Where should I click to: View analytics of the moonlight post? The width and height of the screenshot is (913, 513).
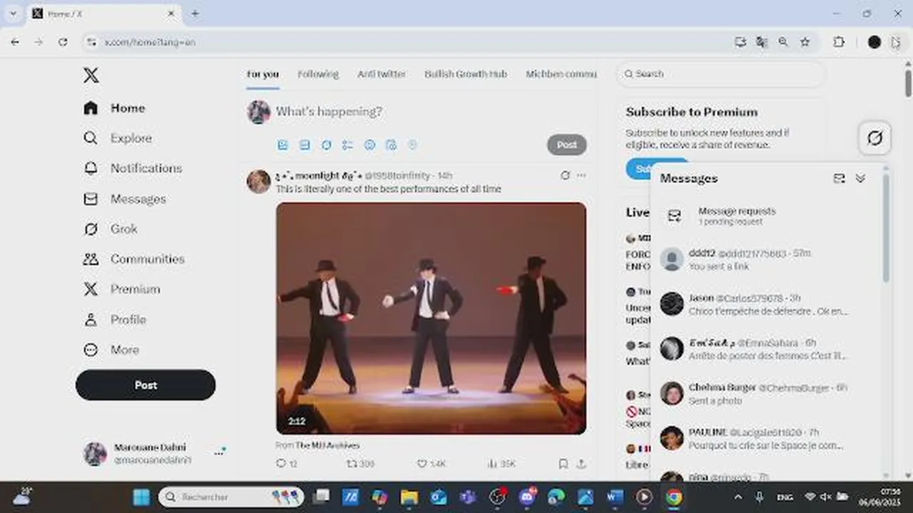[501, 463]
